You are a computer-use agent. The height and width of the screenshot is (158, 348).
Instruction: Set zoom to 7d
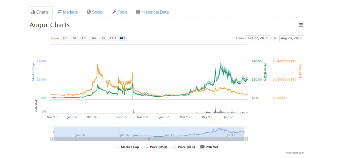click(x=74, y=38)
